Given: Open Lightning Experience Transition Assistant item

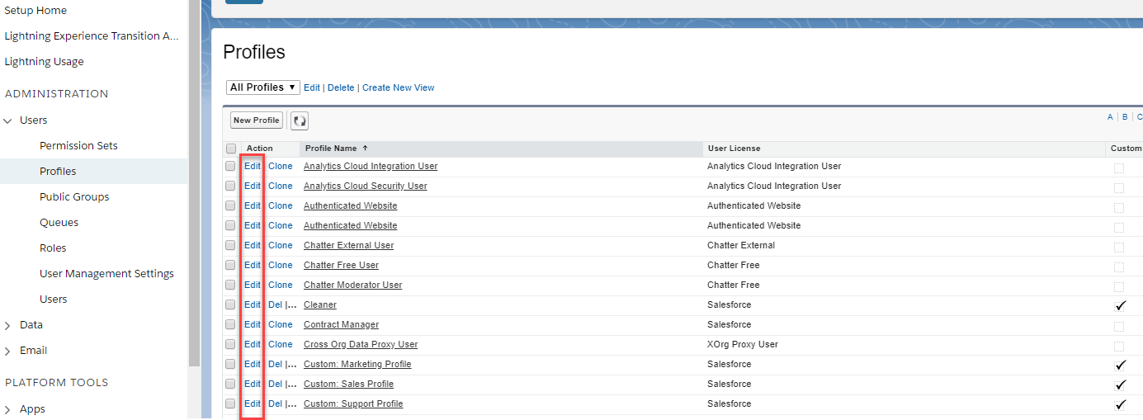Looking at the screenshot, I should (92, 36).
